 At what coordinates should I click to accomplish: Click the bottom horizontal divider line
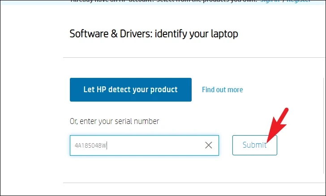click(x=194, y=183)
